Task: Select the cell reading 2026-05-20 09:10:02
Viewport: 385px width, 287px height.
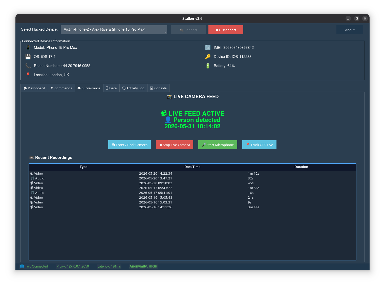Action: tap(192, 183)
